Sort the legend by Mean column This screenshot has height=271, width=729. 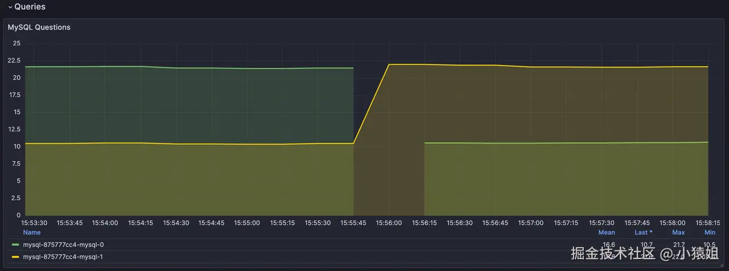(607, 232)
